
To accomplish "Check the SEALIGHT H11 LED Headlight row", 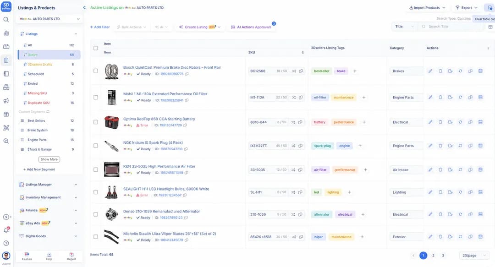I will [96, 192].
